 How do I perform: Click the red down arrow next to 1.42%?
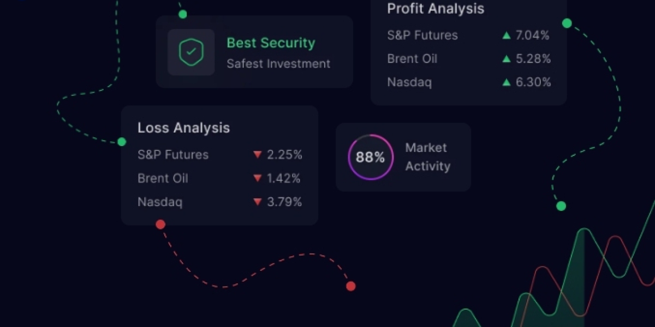(x=258, y=178)
